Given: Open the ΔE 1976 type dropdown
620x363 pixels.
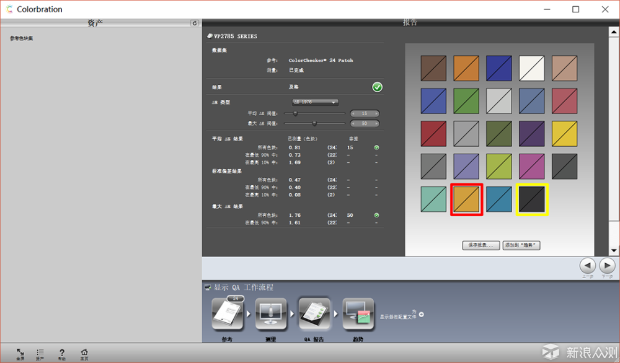Looking at the screenshot, I should pyautogui.click(x=315, y=102).
